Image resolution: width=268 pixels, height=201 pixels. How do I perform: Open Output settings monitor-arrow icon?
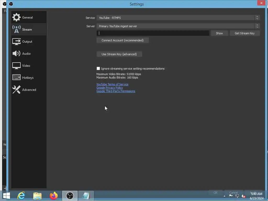click(16, 42)
